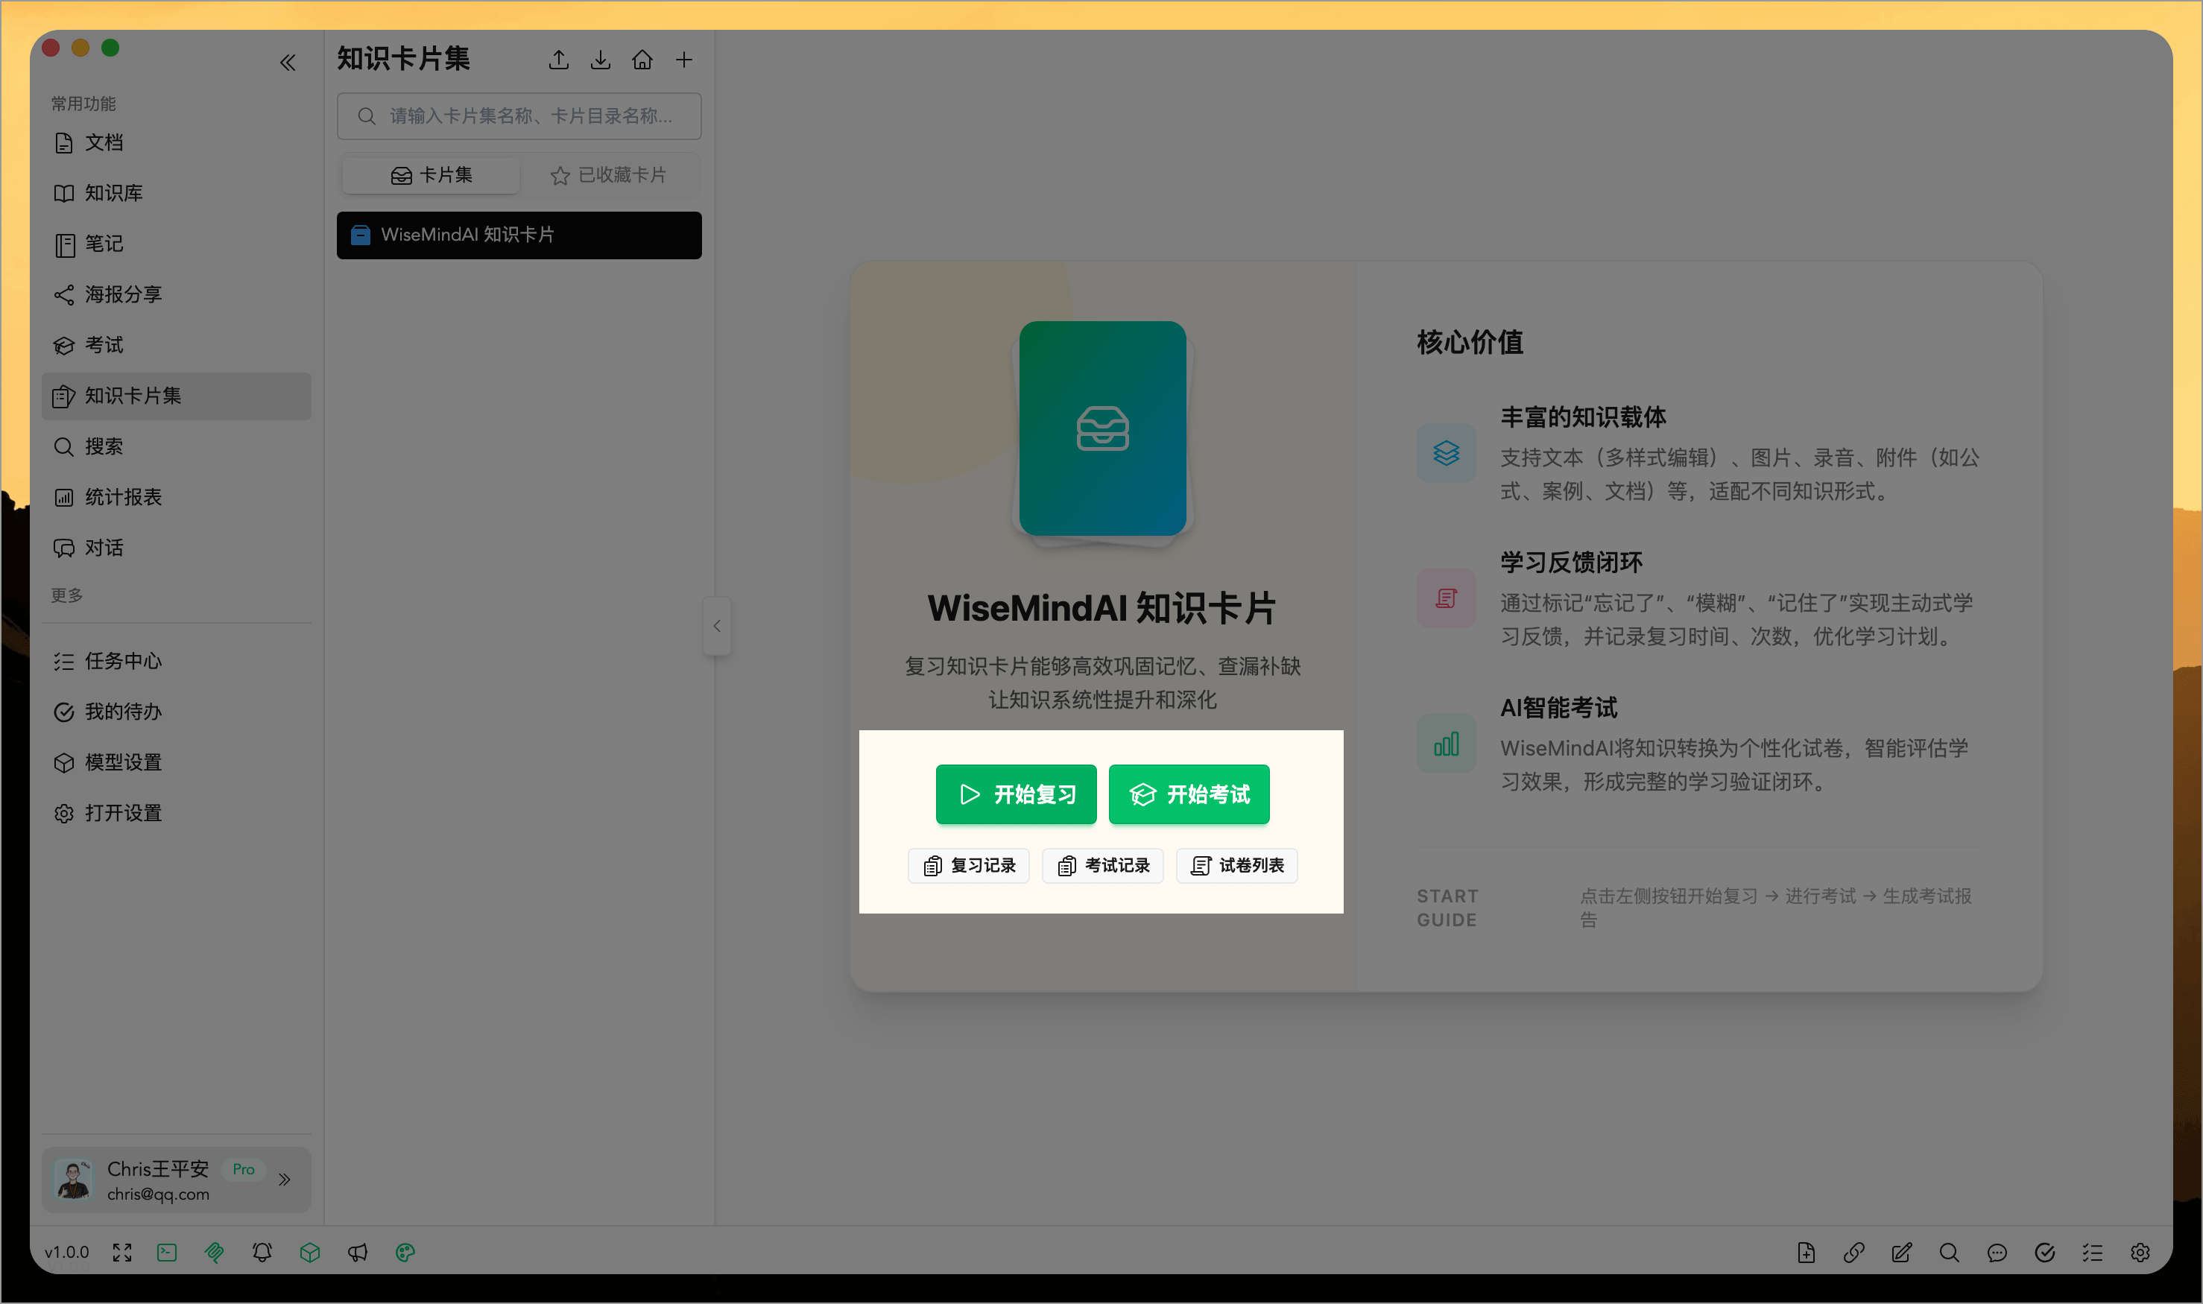Open the 3D cube model icon in status bar
This screenshot has width=2203, height=1304.
[x=309, y=1252]
